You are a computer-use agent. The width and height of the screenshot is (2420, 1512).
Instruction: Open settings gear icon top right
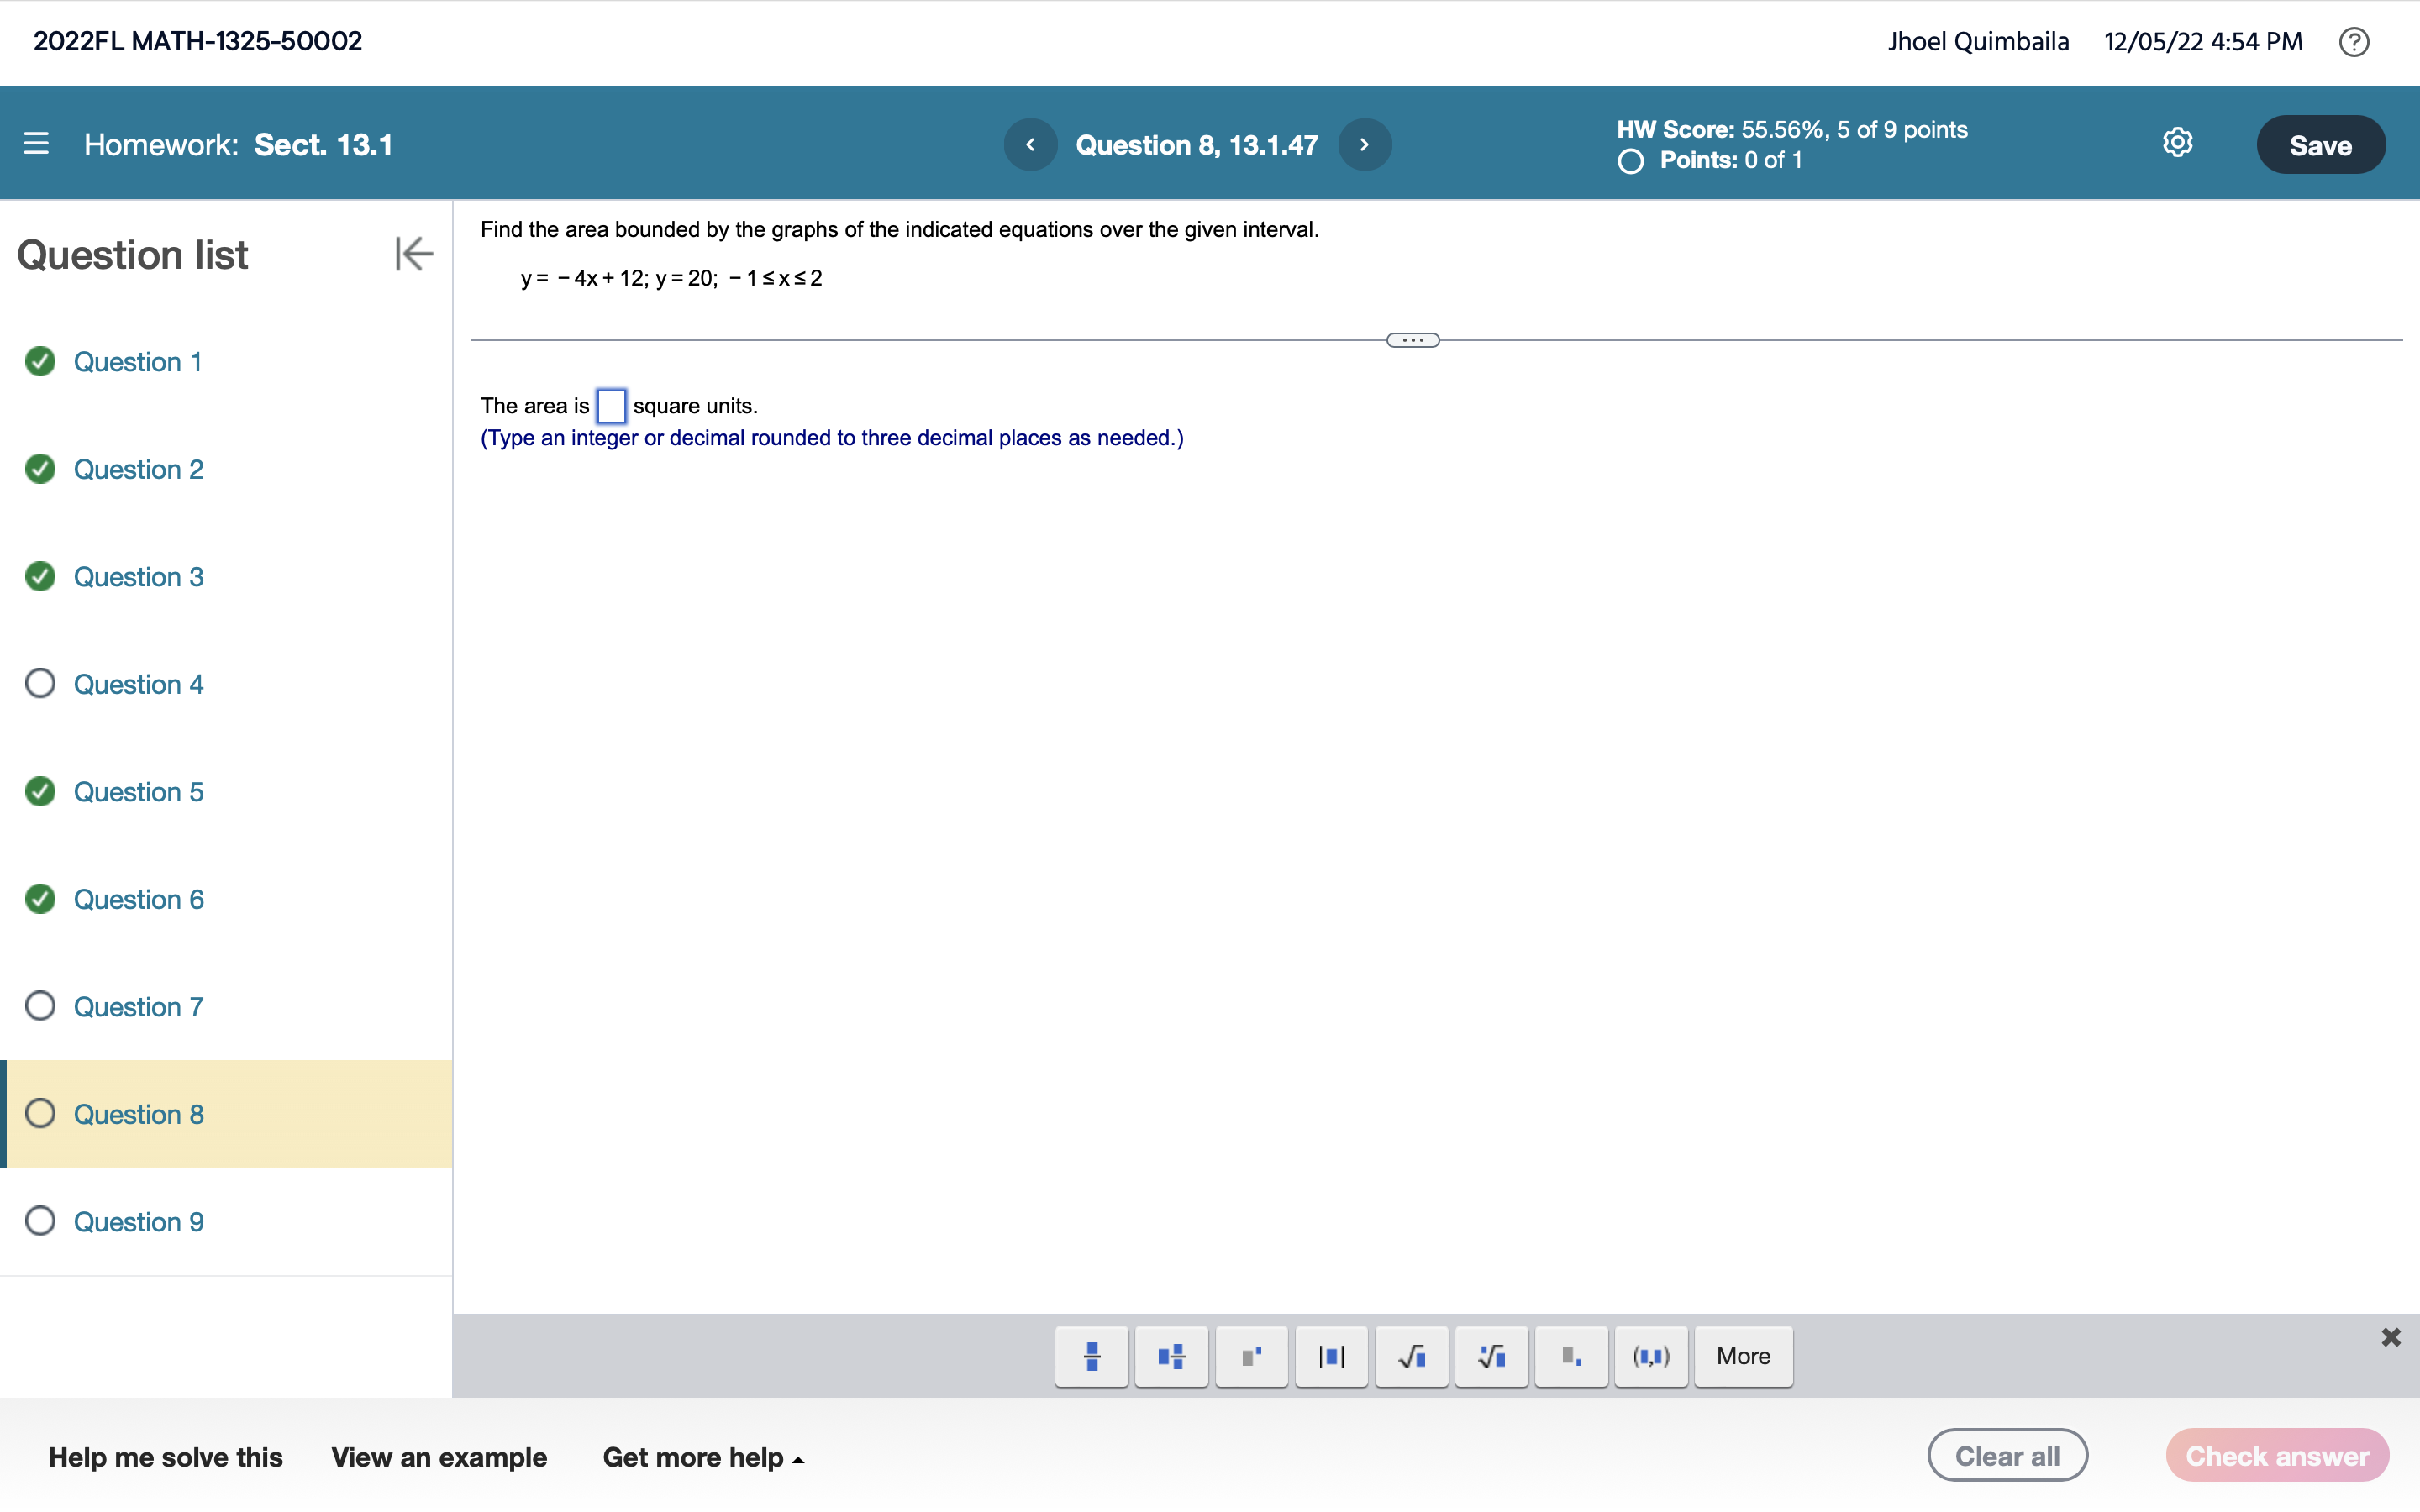tap(2176, 143)
